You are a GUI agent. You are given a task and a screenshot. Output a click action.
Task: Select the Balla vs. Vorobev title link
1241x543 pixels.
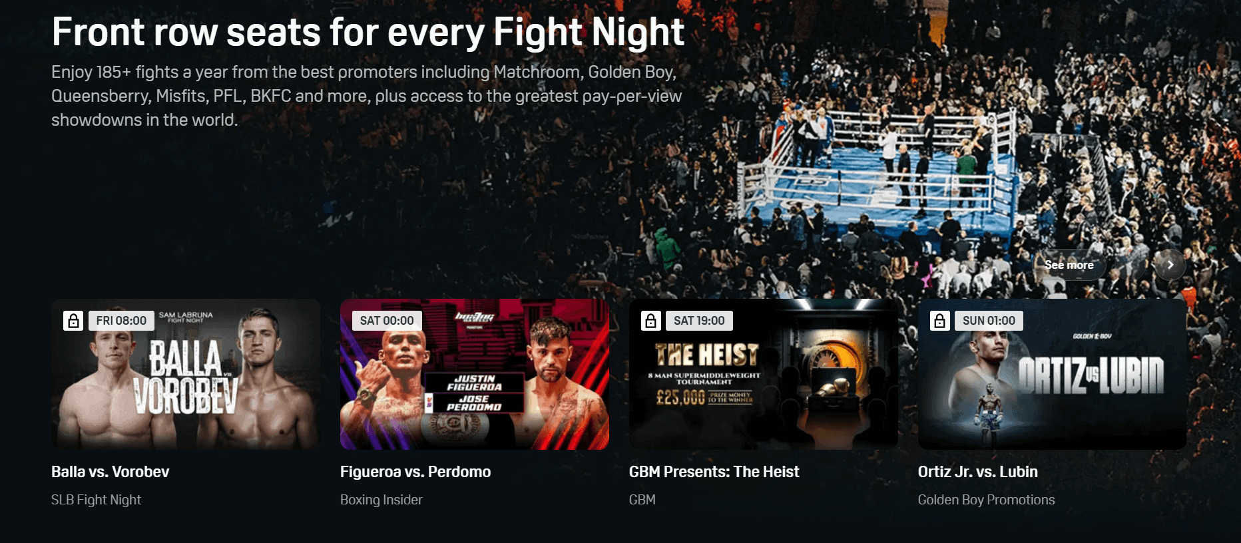click(111, 472)
